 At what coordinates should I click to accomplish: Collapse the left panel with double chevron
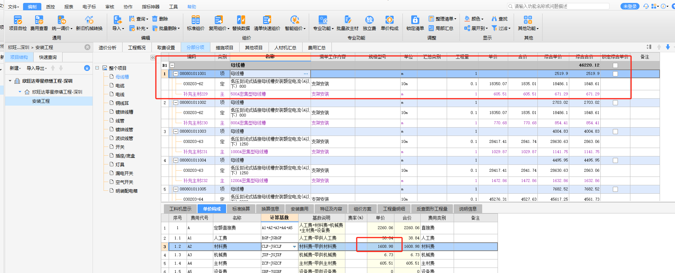153,57
